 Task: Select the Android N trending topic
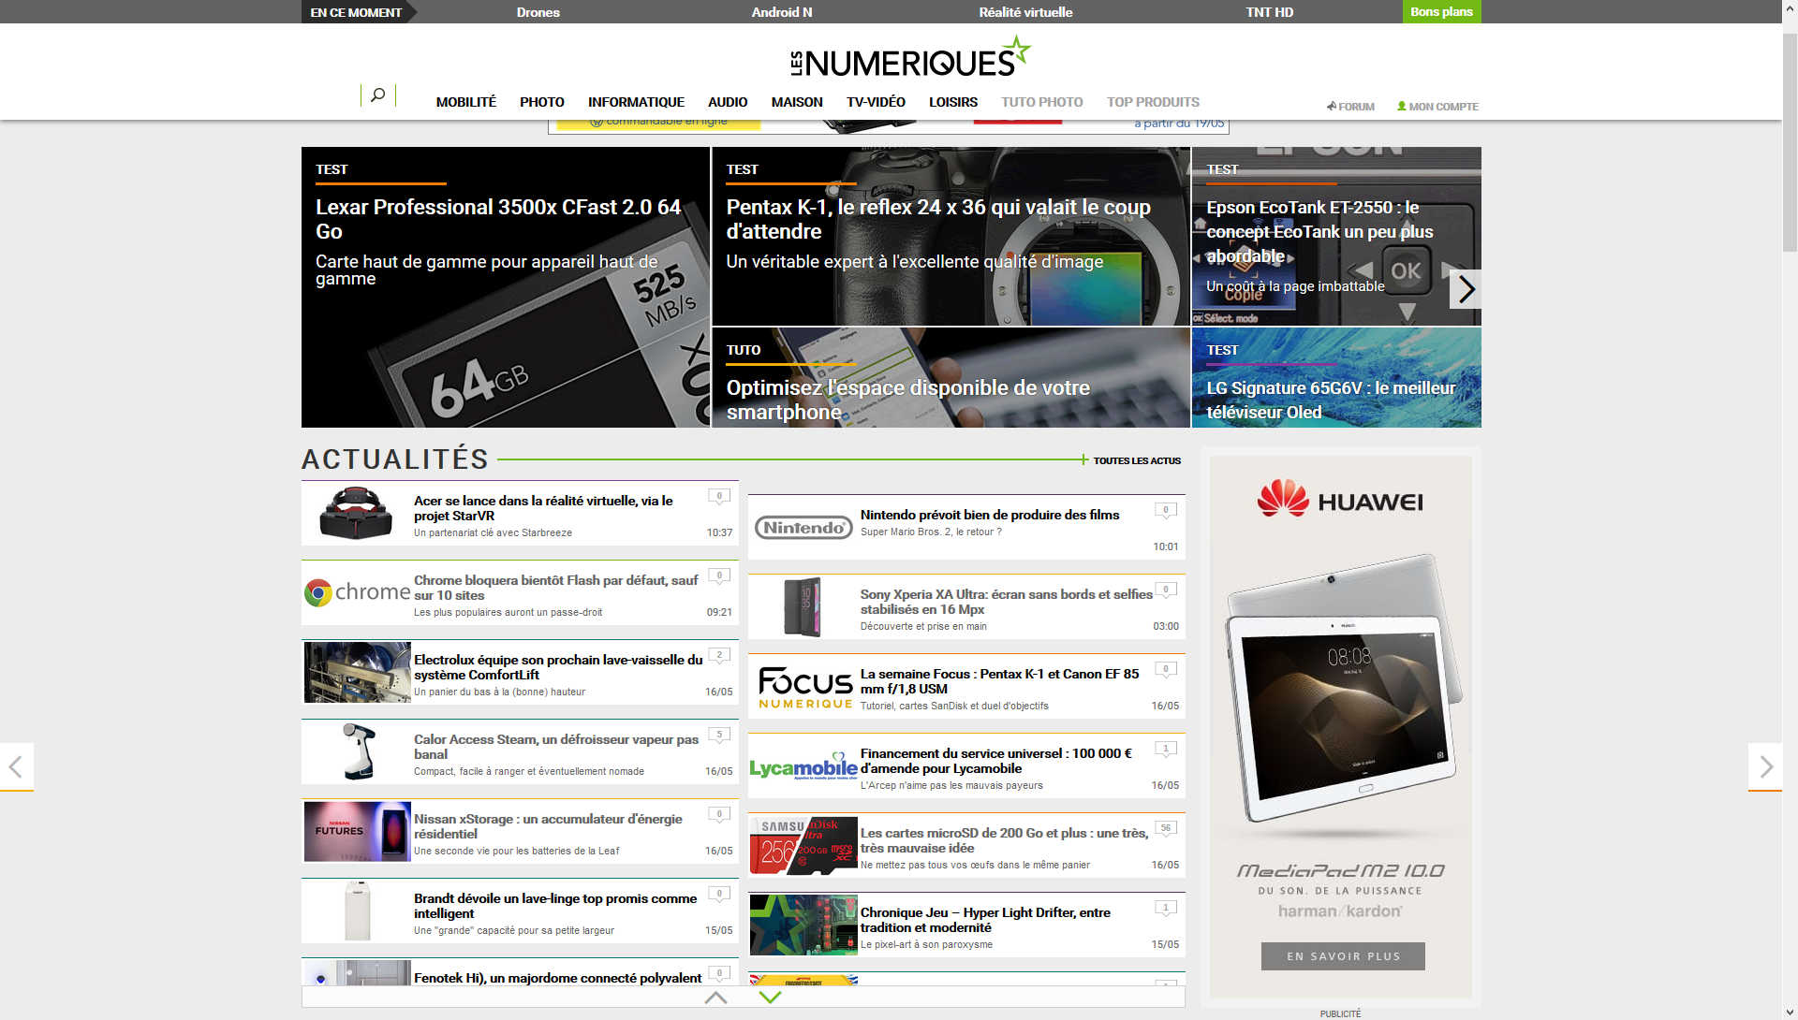tap(782, 12)
